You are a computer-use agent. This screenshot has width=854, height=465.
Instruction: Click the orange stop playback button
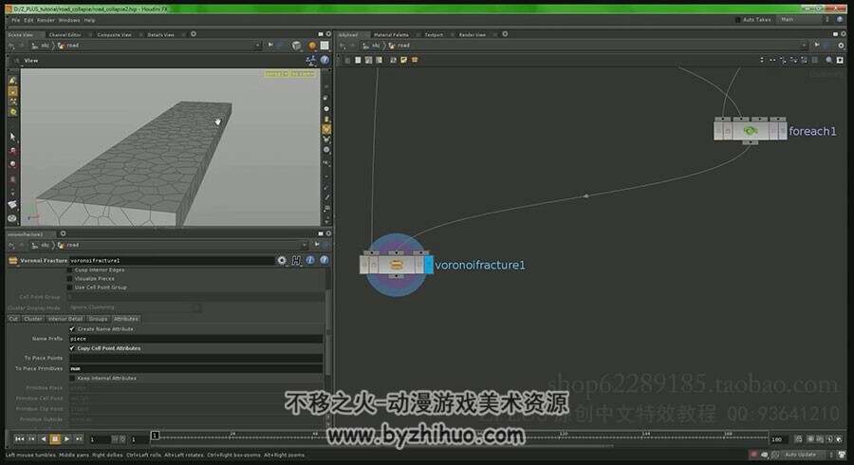(x=55, y=438)
